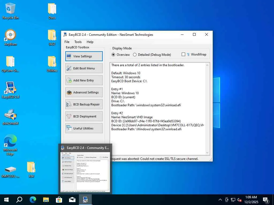Select the Microsoft Edge desktop shortcut
Viewport: 274px width, 205px height.
pyautogui.click(x=10, y=145)
